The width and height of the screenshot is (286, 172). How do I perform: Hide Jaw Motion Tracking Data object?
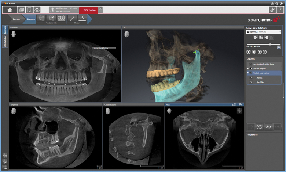(x=250, y=64)
